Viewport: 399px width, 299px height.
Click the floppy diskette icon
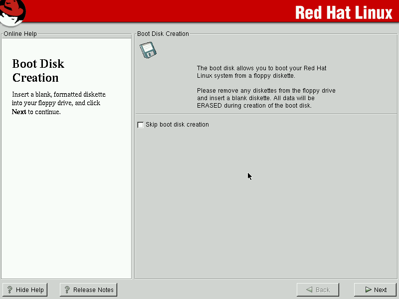[x=148, y=50]
